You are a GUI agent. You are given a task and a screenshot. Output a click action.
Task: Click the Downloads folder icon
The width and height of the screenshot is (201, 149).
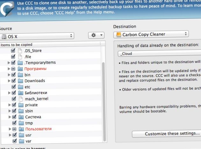[x=20, y=81]
